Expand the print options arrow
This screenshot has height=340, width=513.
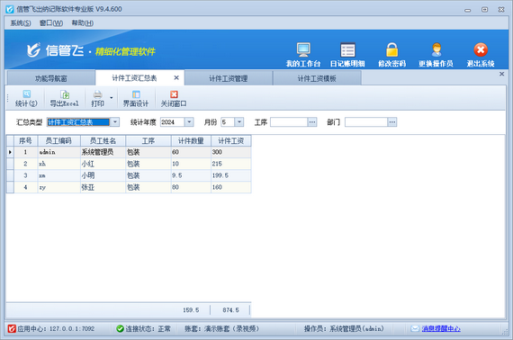point(112,98)
